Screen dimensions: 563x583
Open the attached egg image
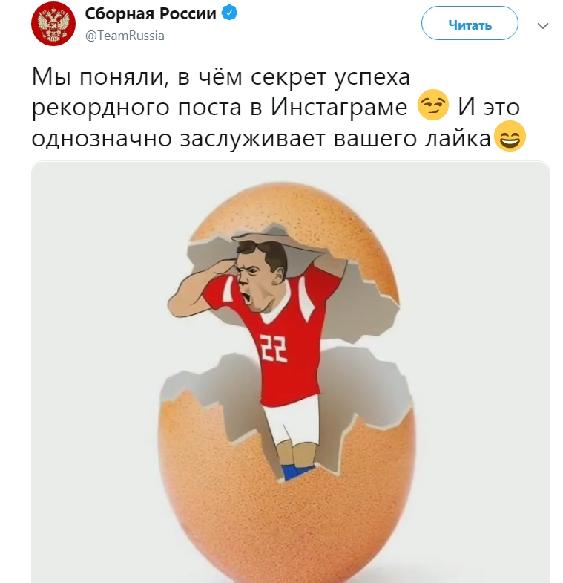tap(291, 372)
